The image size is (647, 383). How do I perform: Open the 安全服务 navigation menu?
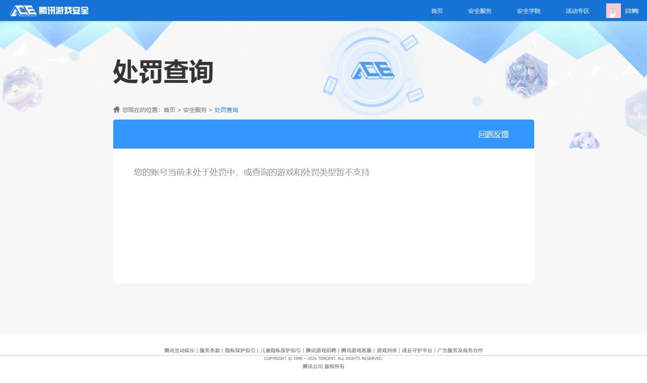point(479,11)
